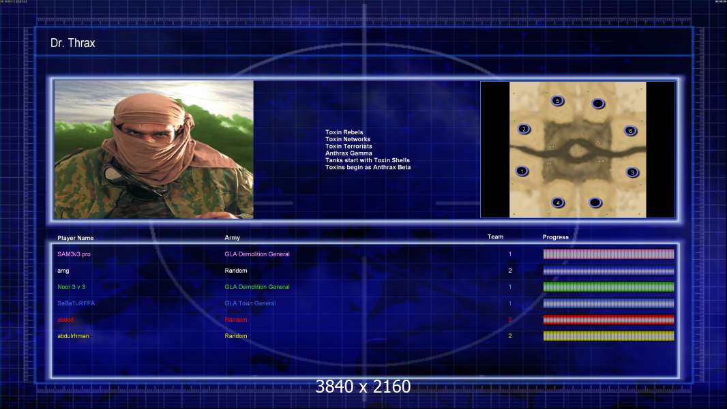Click the red progress bar
The image size is (727, 409).
point(609,320)
